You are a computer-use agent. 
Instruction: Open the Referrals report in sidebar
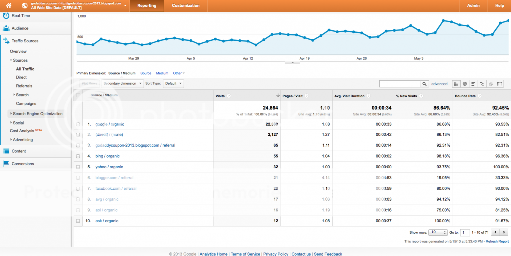24,86
